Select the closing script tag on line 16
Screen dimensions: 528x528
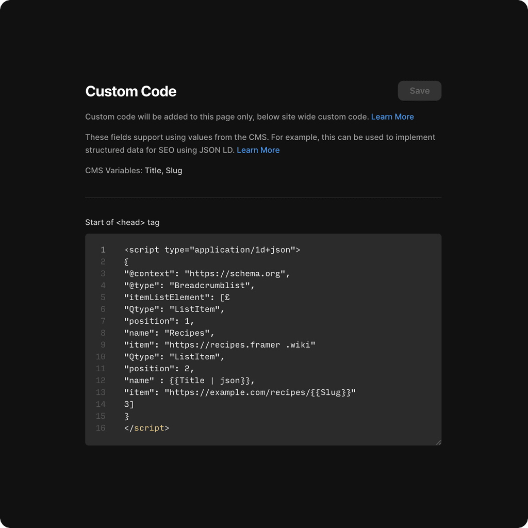click(146, 428)
